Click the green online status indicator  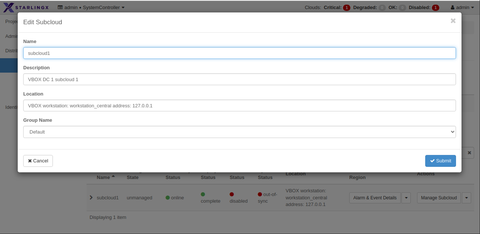pos(168,198)
